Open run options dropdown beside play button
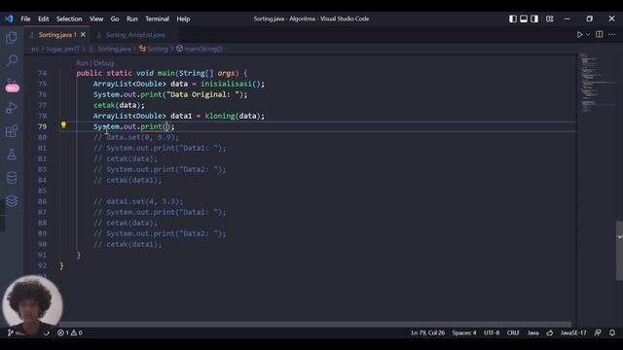This screenshot has height=350, width=623. [588, 35]
